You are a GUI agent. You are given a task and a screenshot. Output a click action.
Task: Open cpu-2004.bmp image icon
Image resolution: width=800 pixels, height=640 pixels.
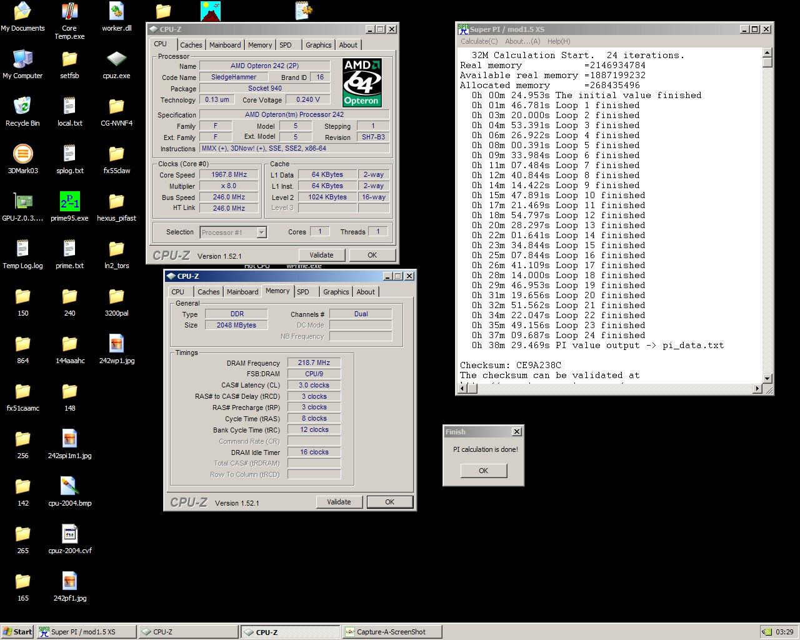69,492
